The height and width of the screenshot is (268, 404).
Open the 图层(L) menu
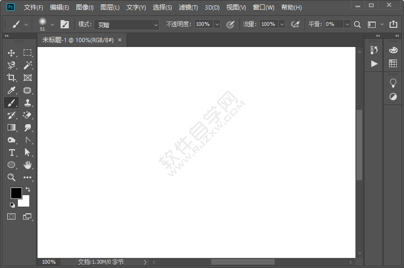110,8
